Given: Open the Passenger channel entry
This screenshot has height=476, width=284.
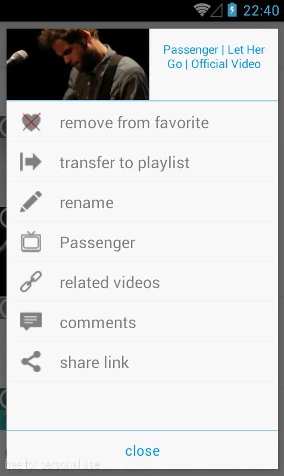Looking at the screenshot, I should (x=142, y=242).
